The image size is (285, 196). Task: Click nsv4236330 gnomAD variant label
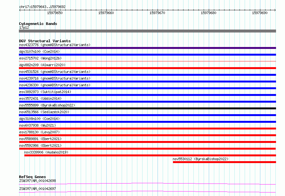click(55, 85)
